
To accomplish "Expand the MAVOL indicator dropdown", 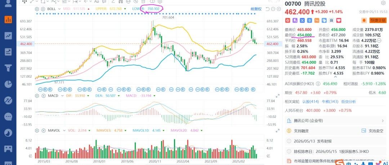I will (x=64, y=130).
